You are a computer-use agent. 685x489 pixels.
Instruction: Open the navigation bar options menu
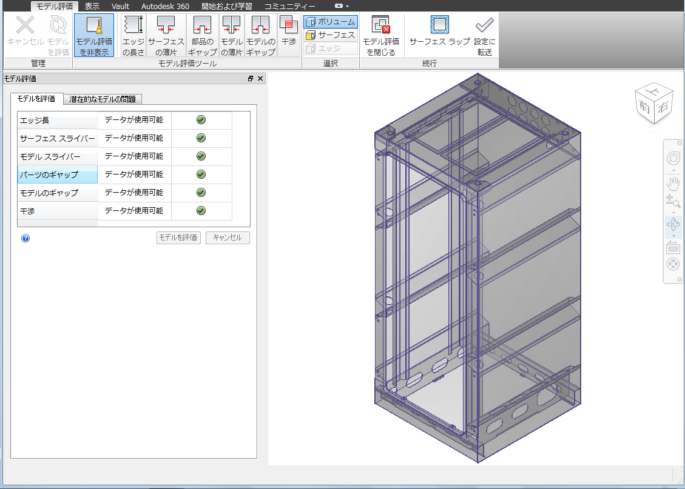click(x=680, y=279)
